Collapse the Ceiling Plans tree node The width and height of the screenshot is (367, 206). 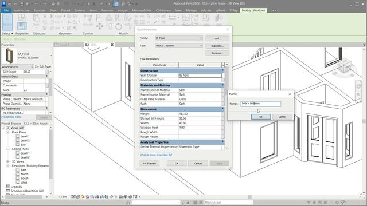[x=8, y=149]
